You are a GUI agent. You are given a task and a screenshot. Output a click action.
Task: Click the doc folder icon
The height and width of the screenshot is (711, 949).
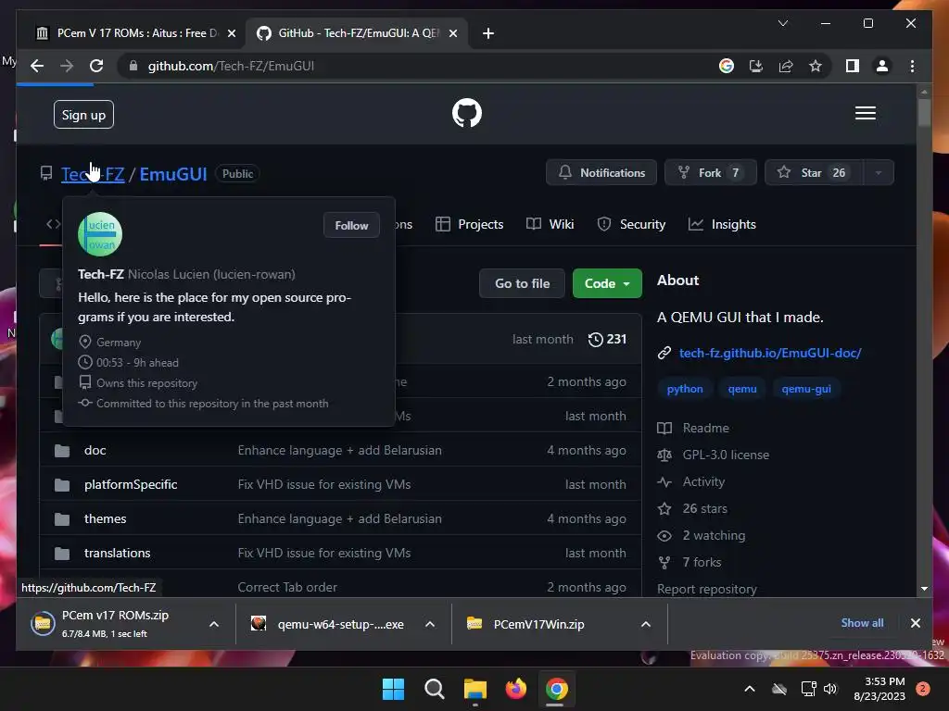point(62,451)
